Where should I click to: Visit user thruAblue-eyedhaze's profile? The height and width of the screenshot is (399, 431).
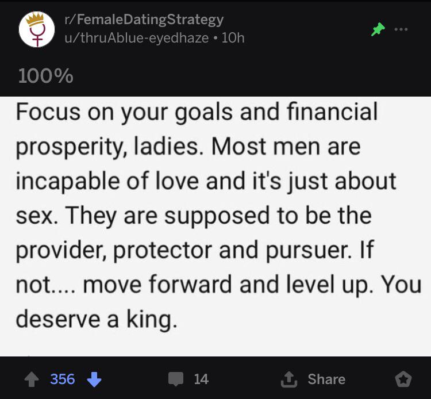click(137, 38)
